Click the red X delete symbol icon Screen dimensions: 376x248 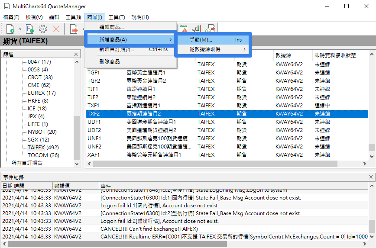coord(56,29)
